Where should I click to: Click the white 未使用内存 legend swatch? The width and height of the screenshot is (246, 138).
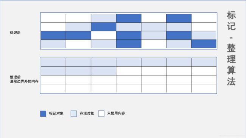[101, 113]
